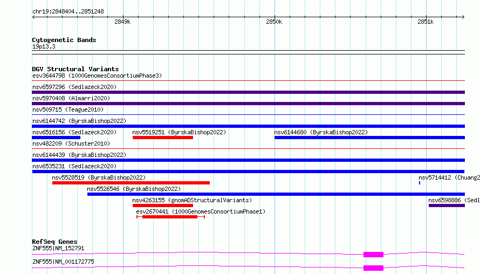Open gene ZNF555|NM_001172775 label
This screenshot has height=274, width=480.
(x=63, y=262)
